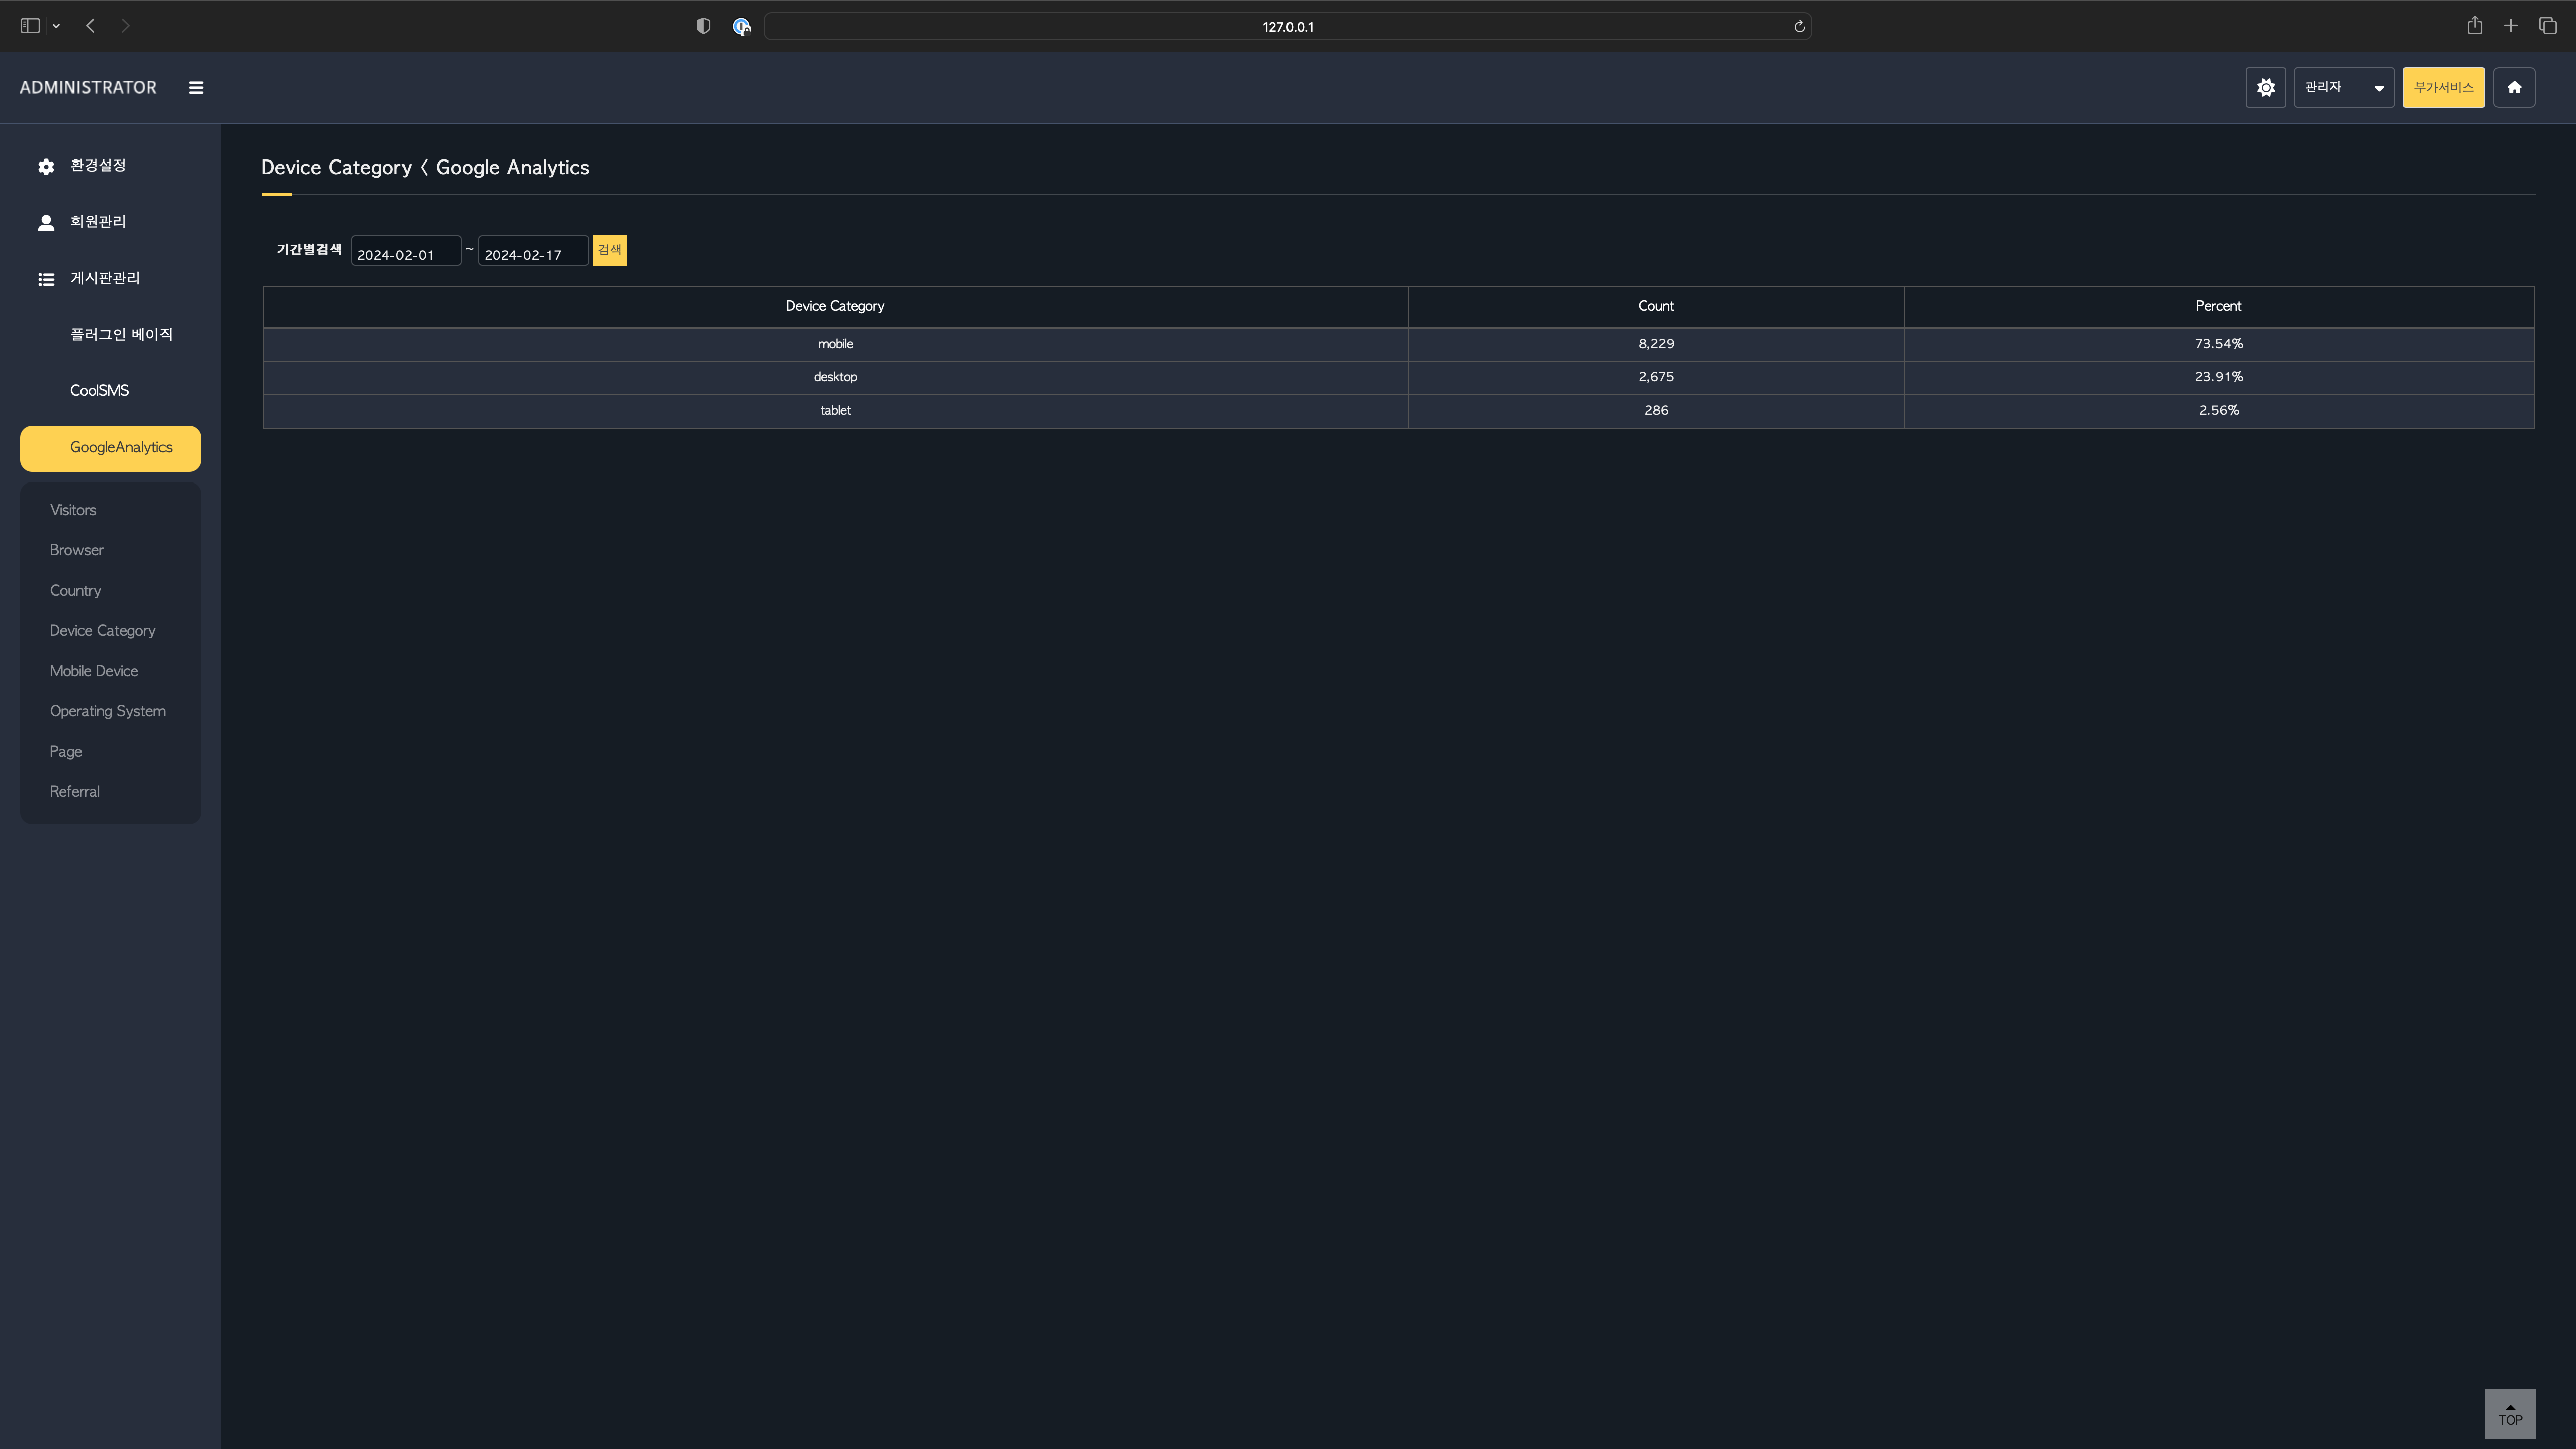Click the TOP scroll-to-top button

click(2509, 1413)
